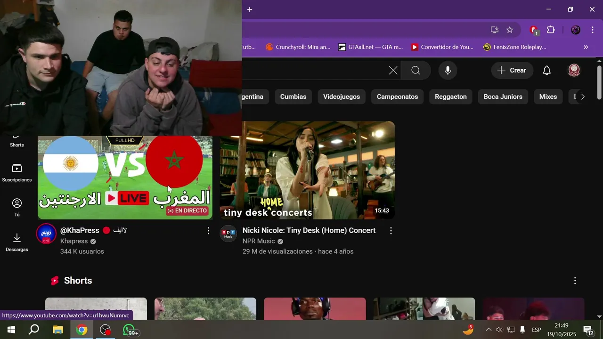
Task: Bookmark this page with the star icon
Action: pyautogui.click(x=510, y=30)
